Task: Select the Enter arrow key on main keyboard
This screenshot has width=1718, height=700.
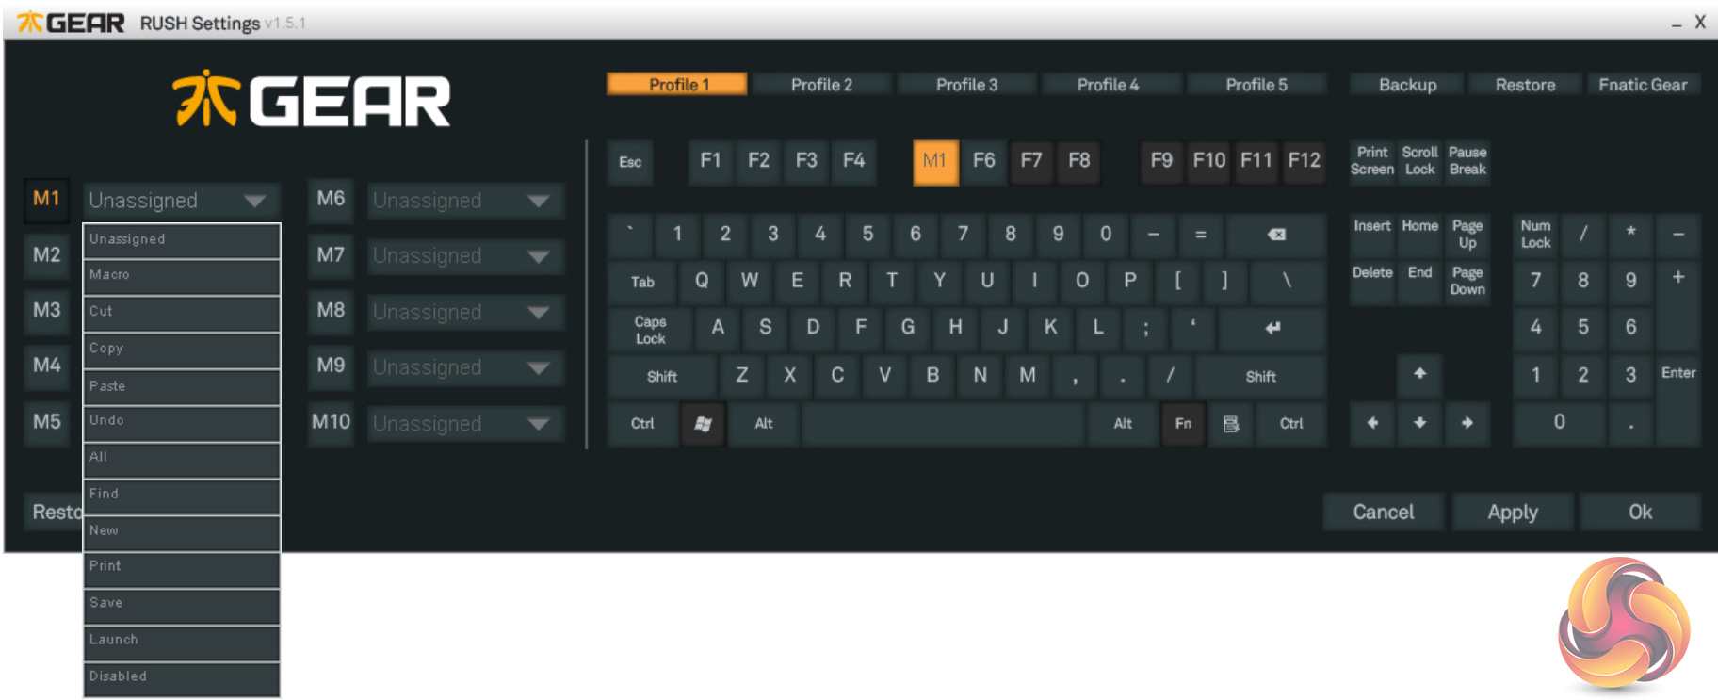Action: pyautogui.click(x=1272, y=328)
